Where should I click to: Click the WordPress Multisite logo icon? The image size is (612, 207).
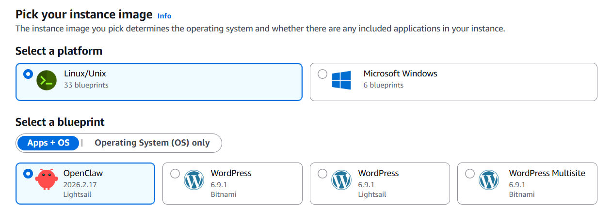click(x=489, y=180)
